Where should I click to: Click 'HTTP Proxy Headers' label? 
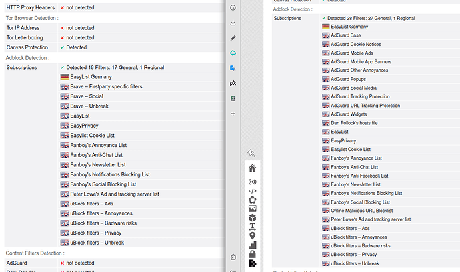[31, 7]
